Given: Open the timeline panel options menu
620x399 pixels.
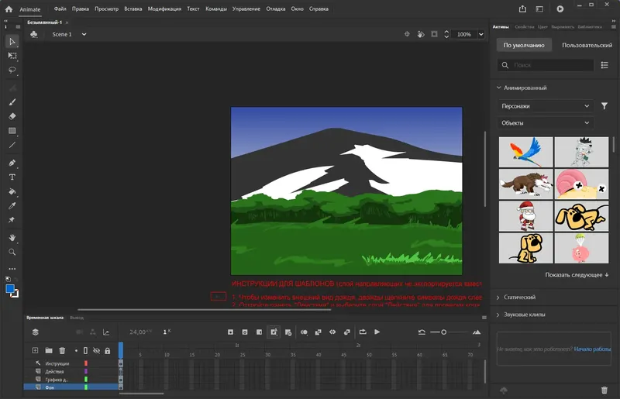Looking at the screenshot, I should click(x=484, y=318).
